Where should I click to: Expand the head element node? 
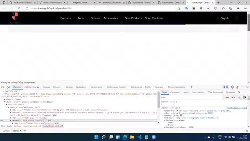coord(5,99)
